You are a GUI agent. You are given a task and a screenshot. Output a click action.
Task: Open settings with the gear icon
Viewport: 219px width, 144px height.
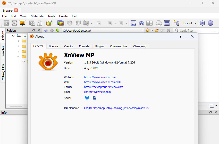(x=202, y=23)
